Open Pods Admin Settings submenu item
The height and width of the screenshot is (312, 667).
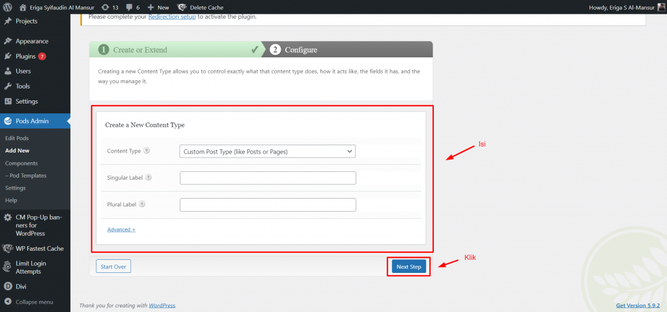click(16, 188)
